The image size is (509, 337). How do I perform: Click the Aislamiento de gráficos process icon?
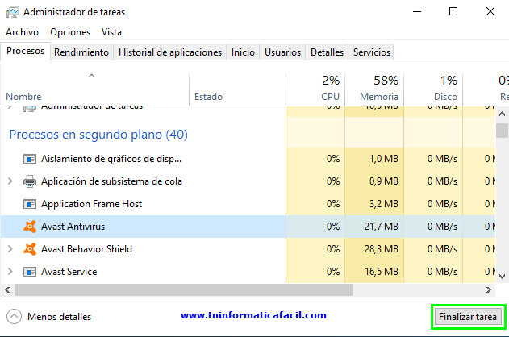click(30, 159)
